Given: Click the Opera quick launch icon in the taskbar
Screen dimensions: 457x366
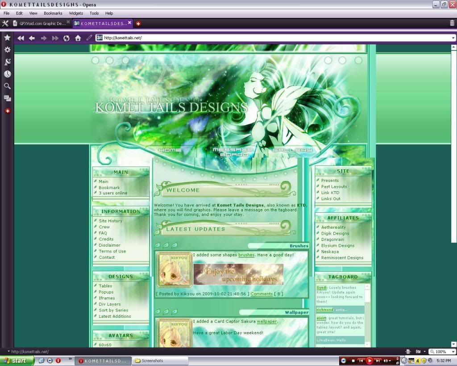Looking at the screenshot, I should pos(58,361).
